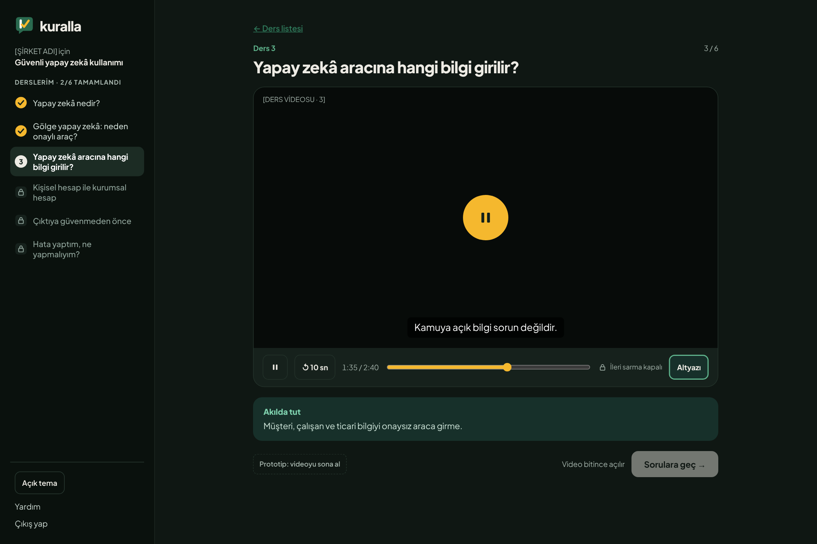Click the Sorulara geç button

674,464
